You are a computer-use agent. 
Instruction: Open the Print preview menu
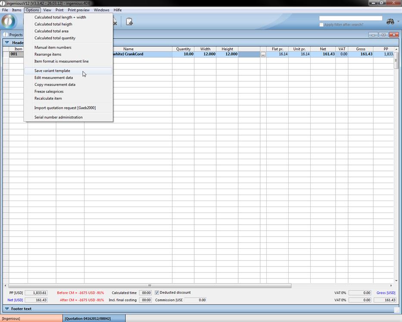pos(78,10)
